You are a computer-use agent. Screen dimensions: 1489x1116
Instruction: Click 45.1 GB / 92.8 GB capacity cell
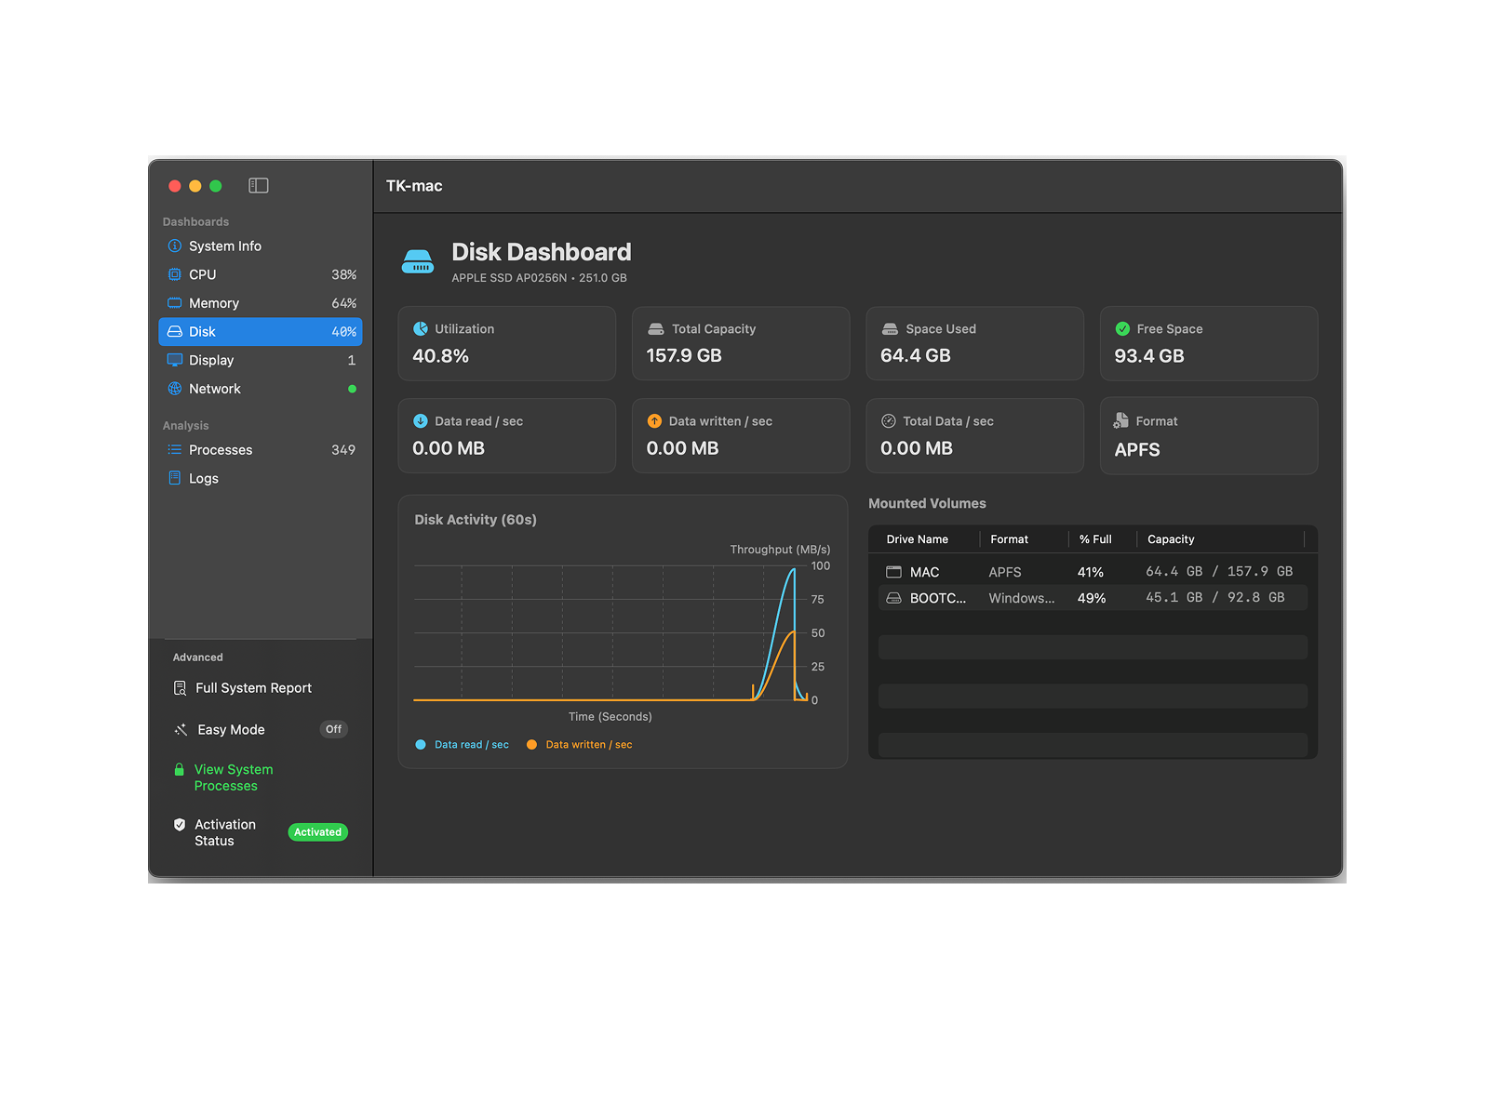coord(1215,598)
